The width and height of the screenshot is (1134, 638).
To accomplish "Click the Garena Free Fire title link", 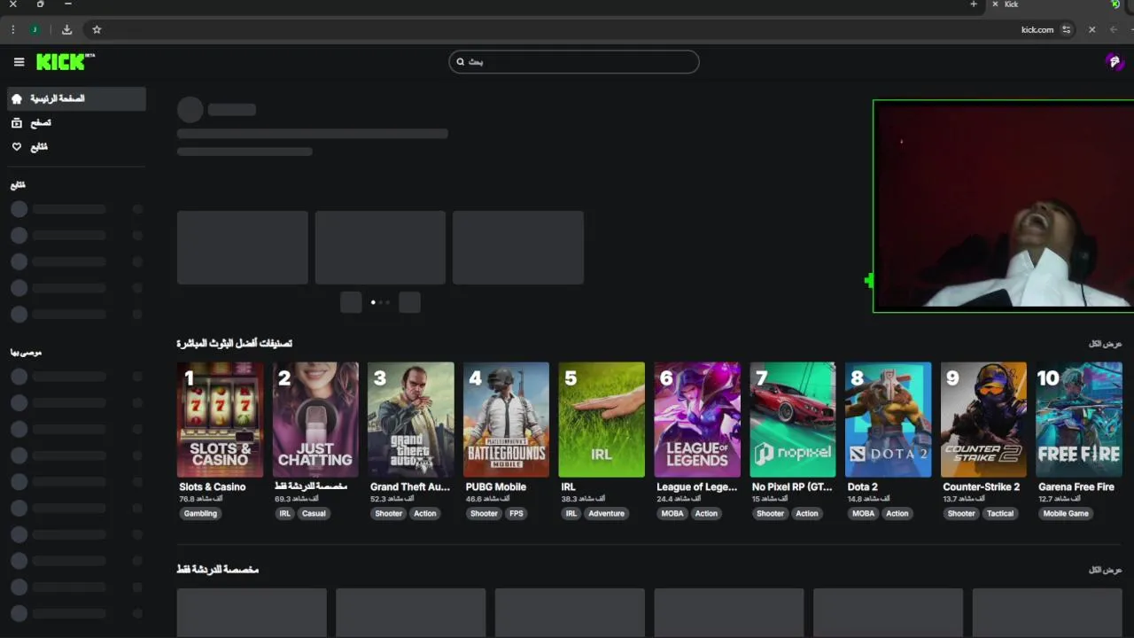I will [1076, 486].
